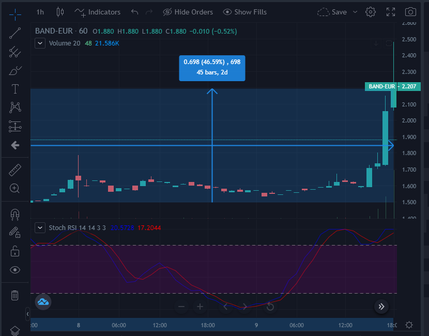Lock all drawing tools padlock
The width and height of the screenshot is (429, 336).
point(15,251)
